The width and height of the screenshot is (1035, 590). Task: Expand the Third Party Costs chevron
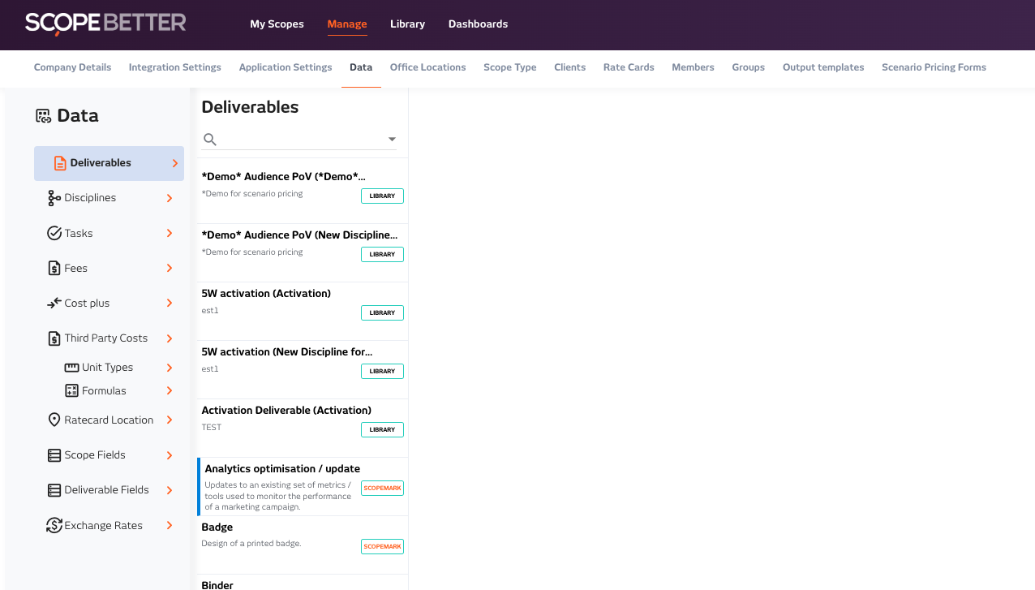[170, 338]
